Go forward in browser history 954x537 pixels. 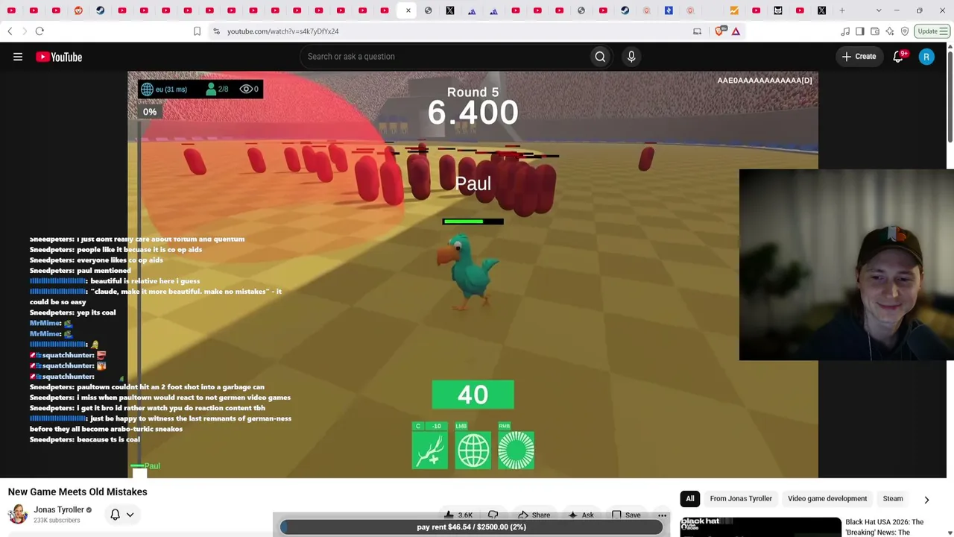pyautogui.click(x=24, y=31)
